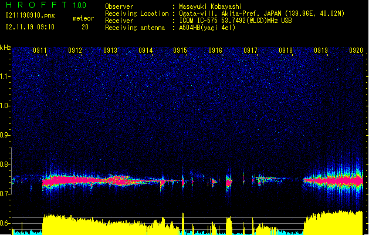This screenshot has width=369, height=235.
Task: Click the meteor label
Action: (x=83, y=18)
